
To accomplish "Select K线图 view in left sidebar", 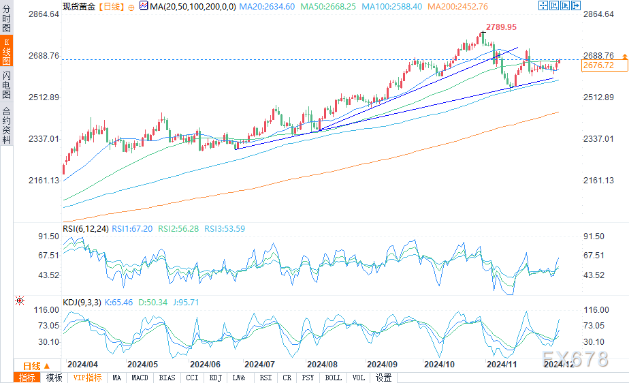I will click(6, 51).
